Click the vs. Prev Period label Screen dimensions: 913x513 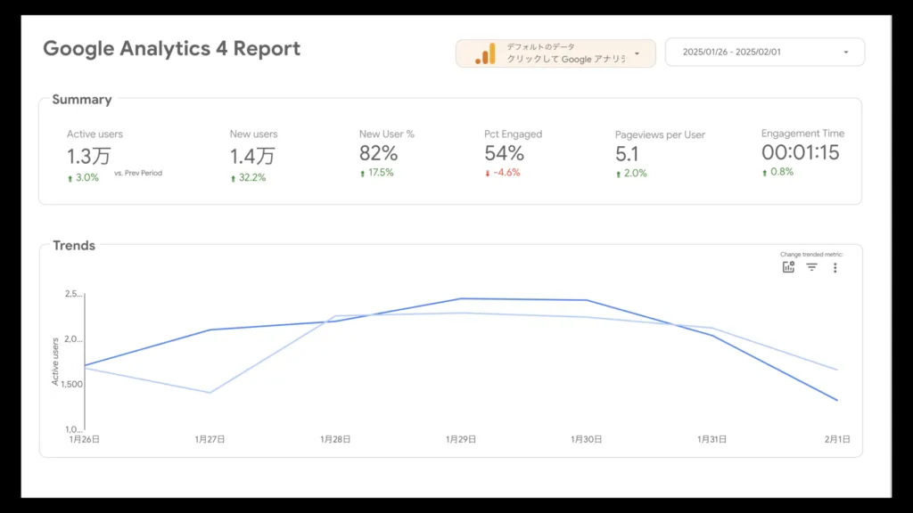[138, 173]
